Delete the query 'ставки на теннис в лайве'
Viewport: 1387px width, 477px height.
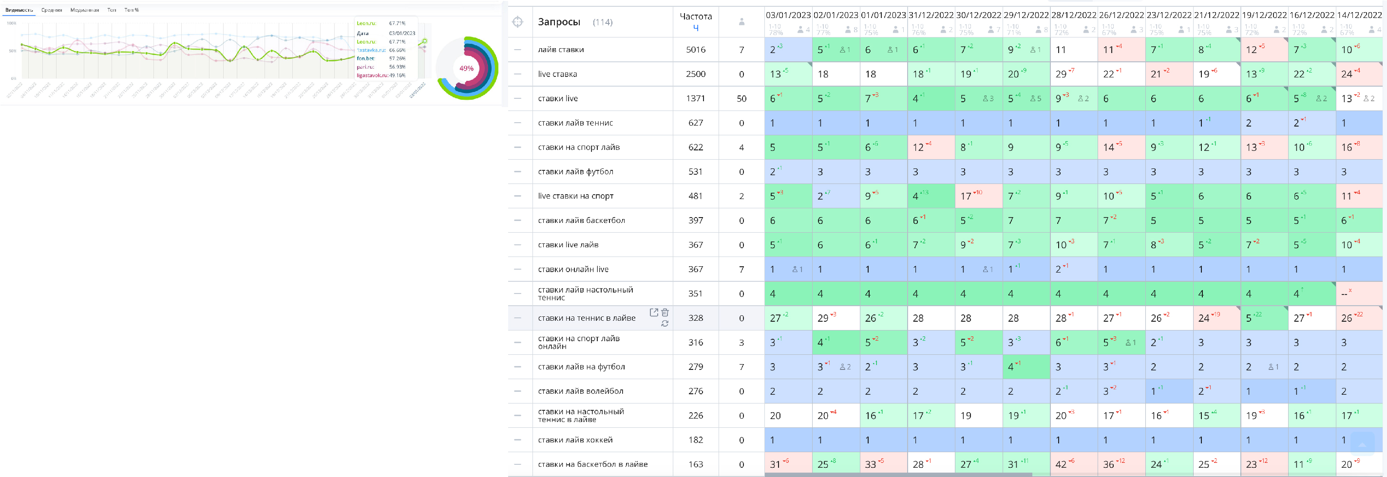pos(665,312)
